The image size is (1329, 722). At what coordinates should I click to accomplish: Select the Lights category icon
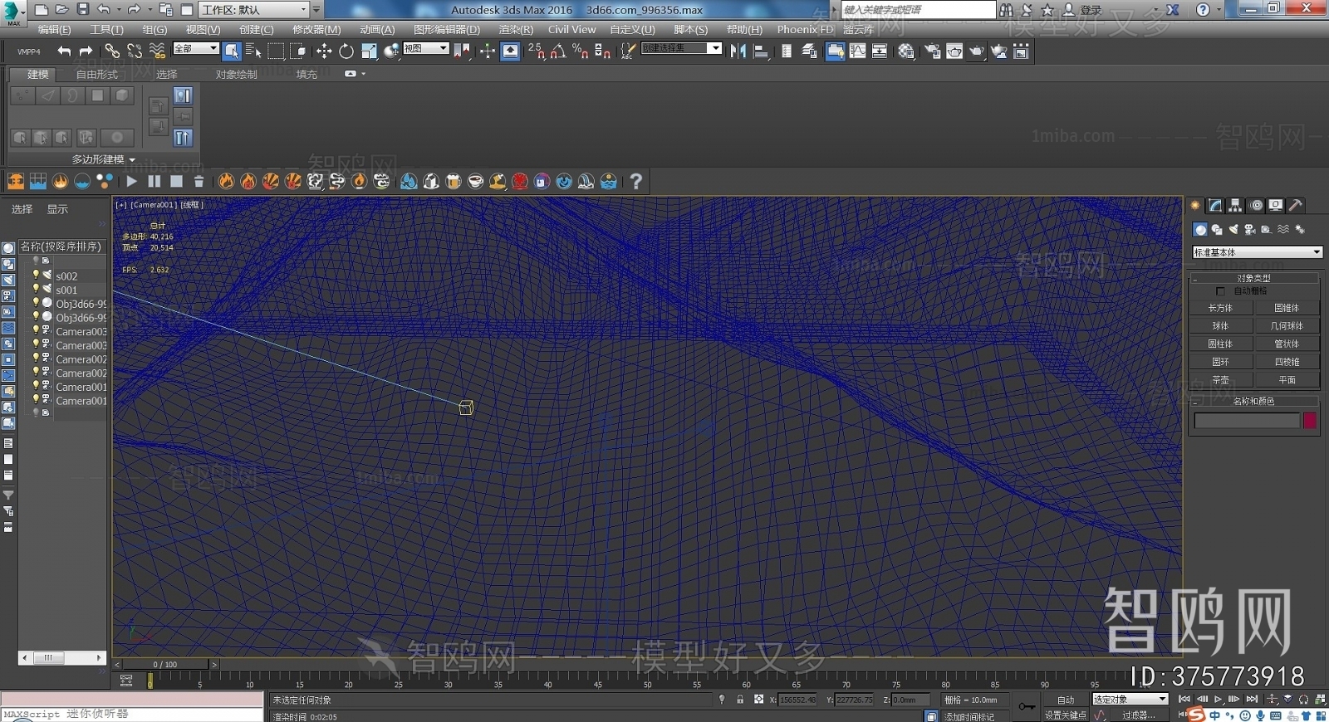(1233, 230)
